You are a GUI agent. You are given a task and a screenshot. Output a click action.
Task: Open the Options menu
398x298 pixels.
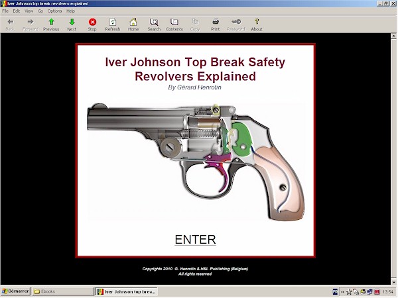tap(54, 11)
